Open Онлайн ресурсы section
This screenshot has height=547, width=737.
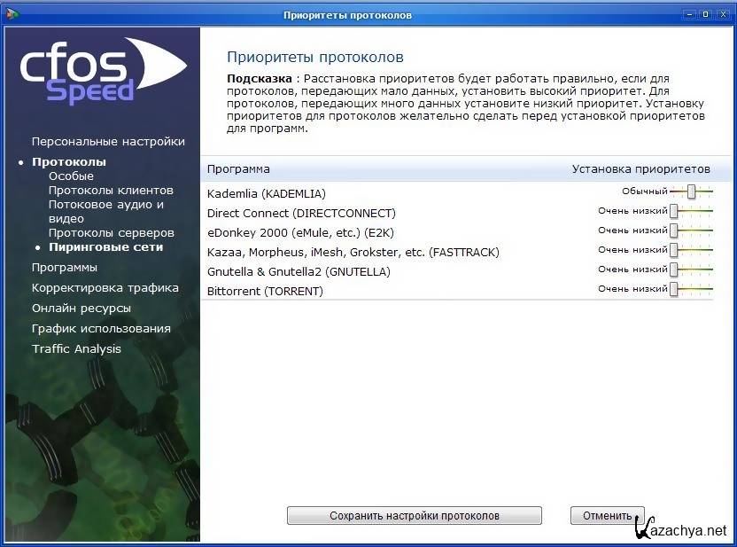point(81,309)
